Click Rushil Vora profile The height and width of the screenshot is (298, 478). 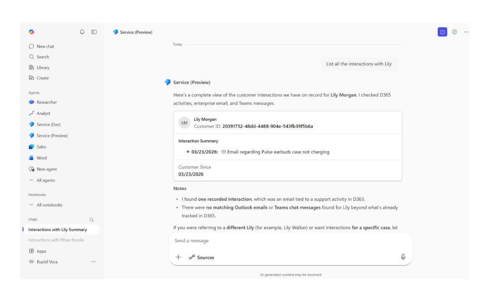click(43, 262)
